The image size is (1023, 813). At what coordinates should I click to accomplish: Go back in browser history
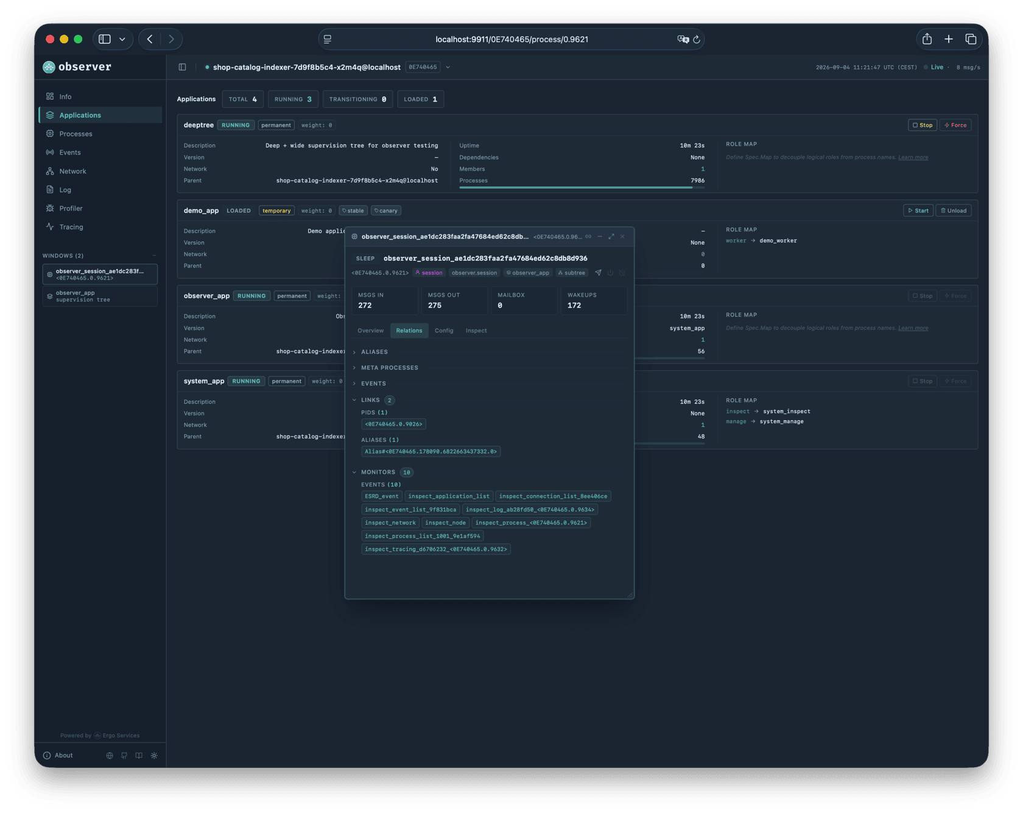click(150, 39)
